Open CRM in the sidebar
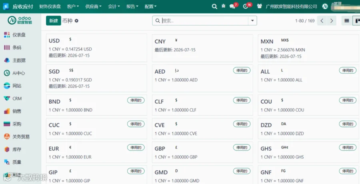This screenshot has width=360, height=184. 13,98
